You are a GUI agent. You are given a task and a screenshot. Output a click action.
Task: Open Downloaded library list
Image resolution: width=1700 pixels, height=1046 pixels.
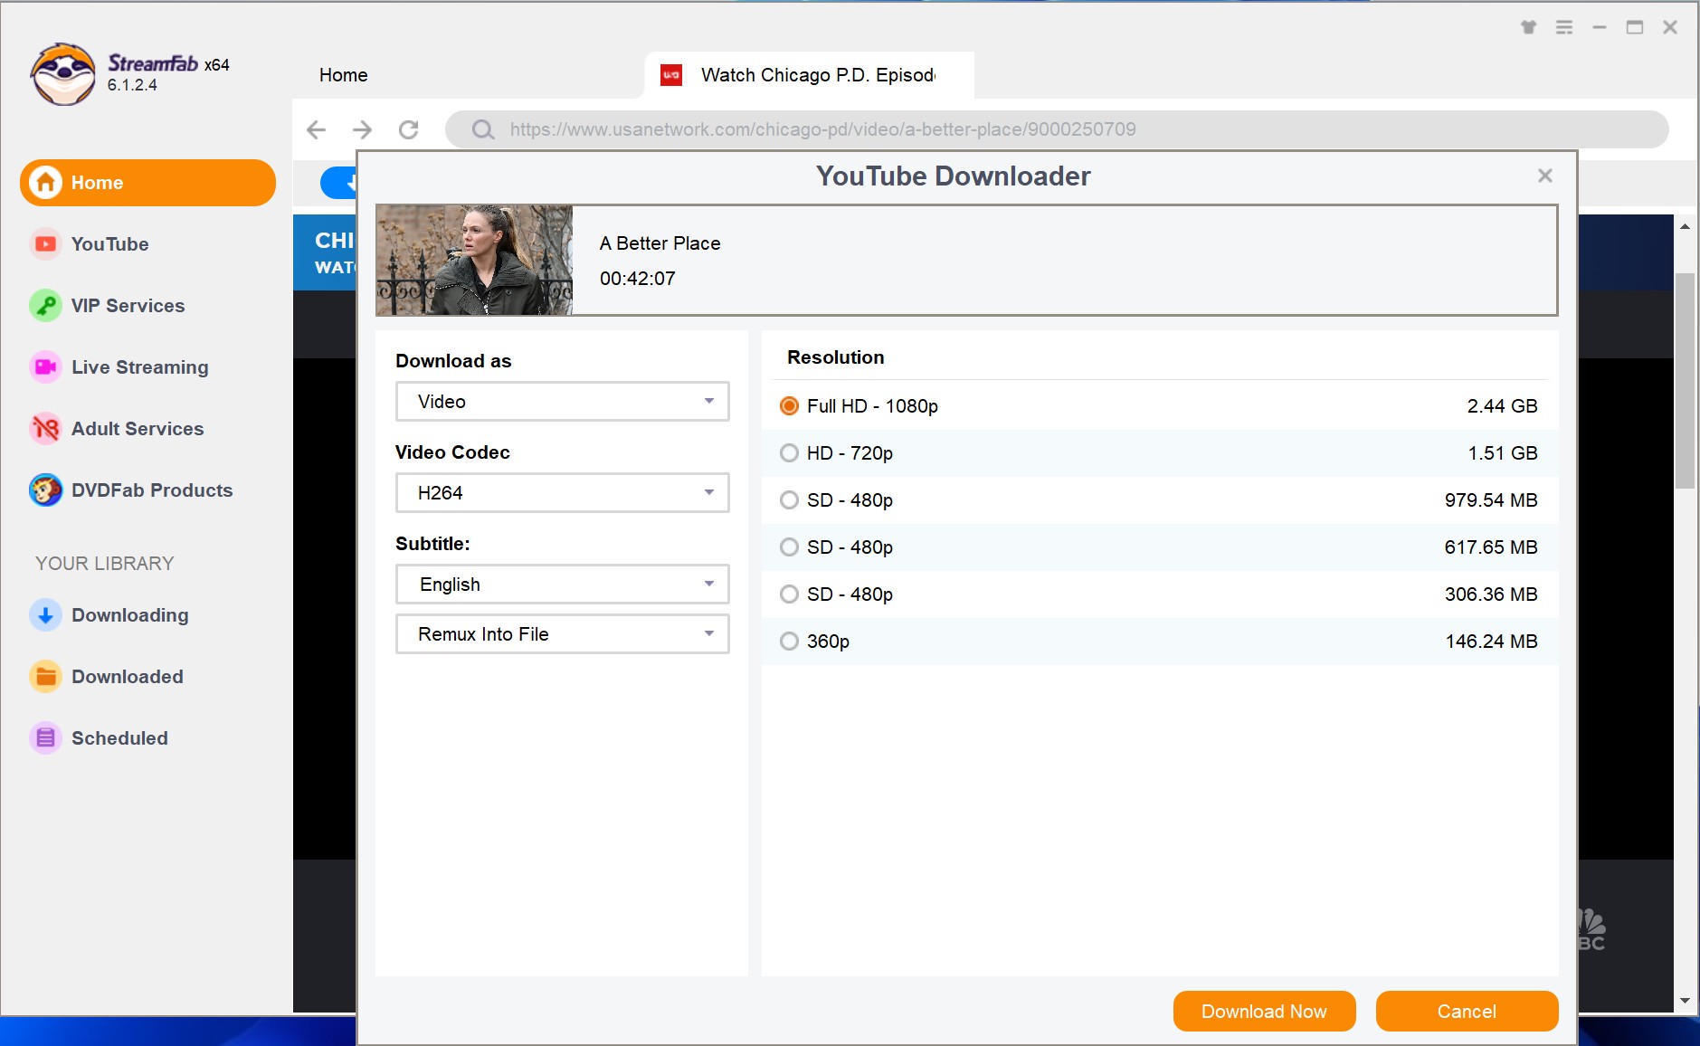[x=127, y=677]
